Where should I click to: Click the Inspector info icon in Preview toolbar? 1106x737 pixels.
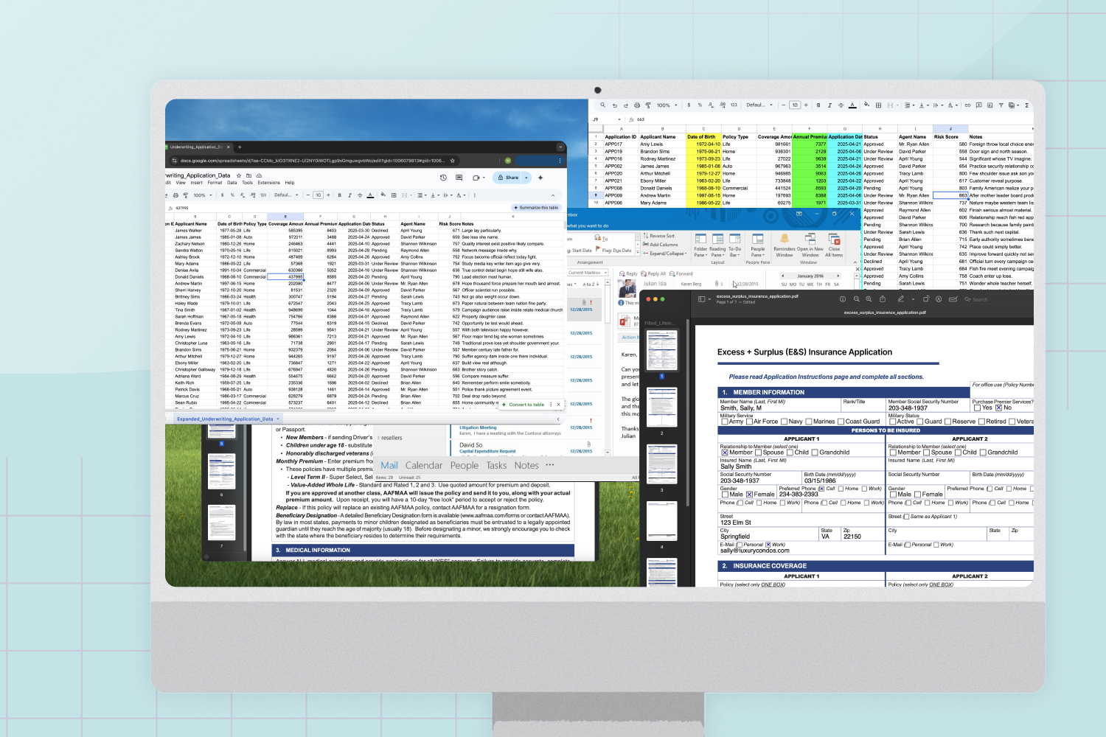[x=842, y=299]
